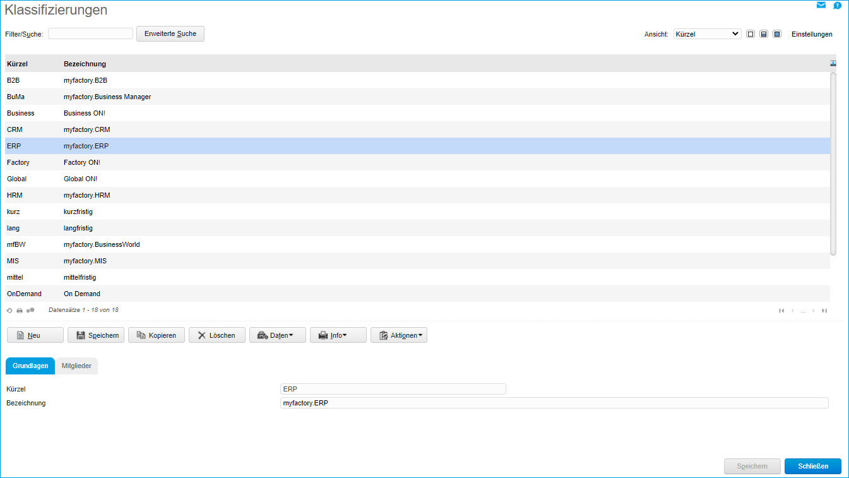Screen dimensions: 849x478
Task: Select the HRM row
Action: tap(417, 195)
